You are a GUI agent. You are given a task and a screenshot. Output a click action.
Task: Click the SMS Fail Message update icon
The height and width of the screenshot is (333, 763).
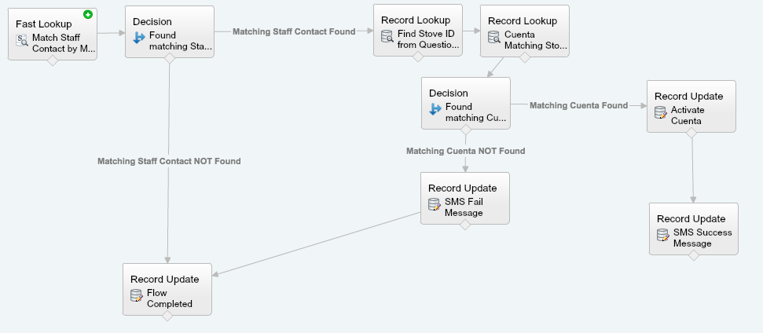click(x=435, y=207)
